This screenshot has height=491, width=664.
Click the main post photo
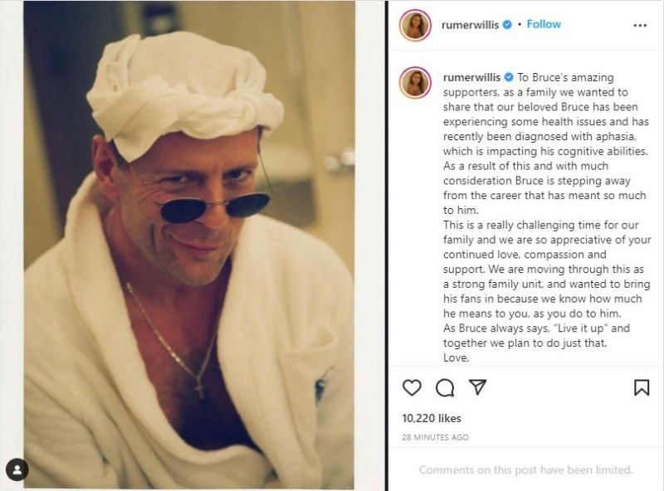[x=189, y=245]
